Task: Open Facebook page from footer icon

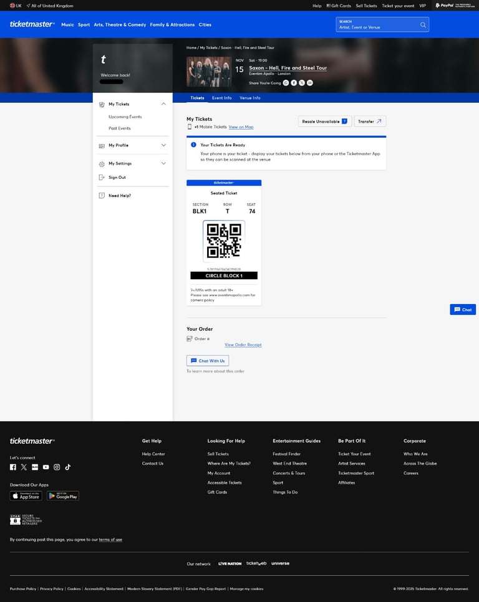Action: 13,467
